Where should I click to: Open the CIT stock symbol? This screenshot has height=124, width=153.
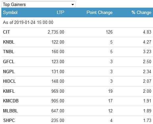[x=6, y=32]
